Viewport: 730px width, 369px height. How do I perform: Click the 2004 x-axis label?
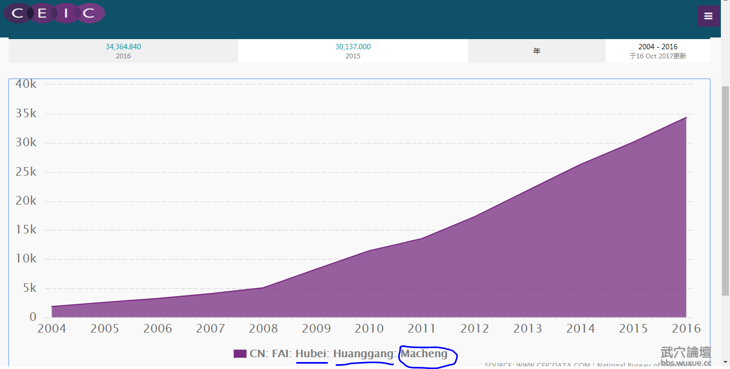52,328
